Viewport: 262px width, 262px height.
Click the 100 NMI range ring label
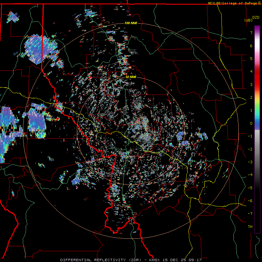click(x=131, y=23)
